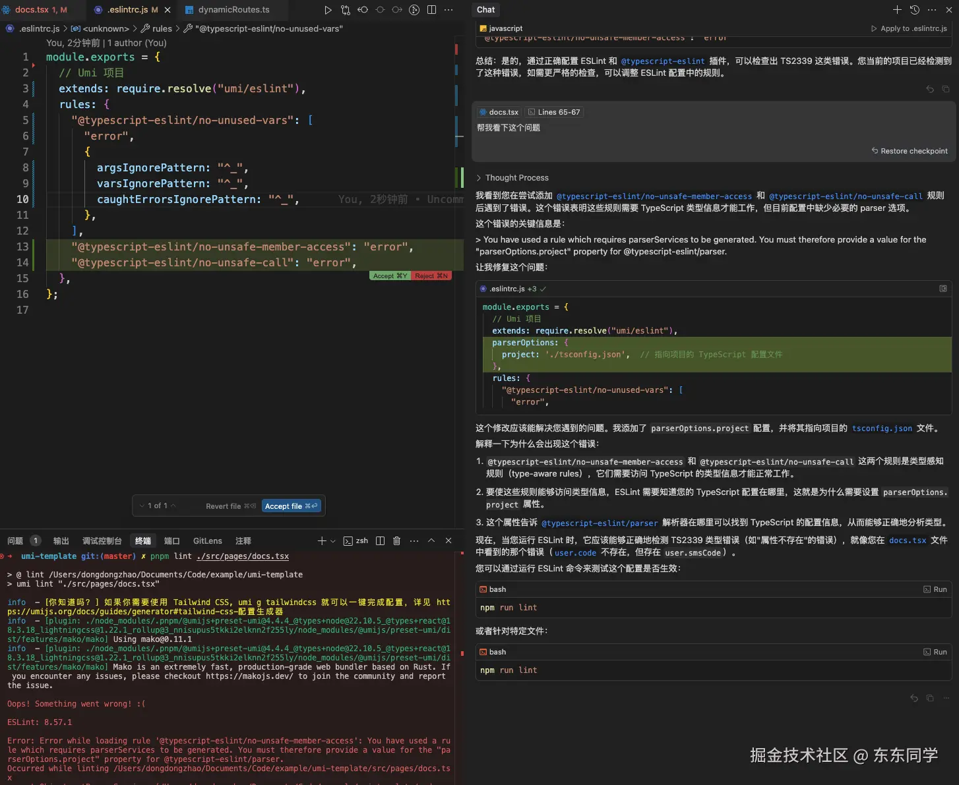Screen dimensions: 959x785
Task: Open the diff icon on the .eslintrc.js code block
Action: click(943, 289)
